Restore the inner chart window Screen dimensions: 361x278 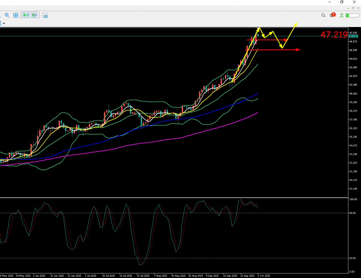pyautogui.click(x=353, y=8)
